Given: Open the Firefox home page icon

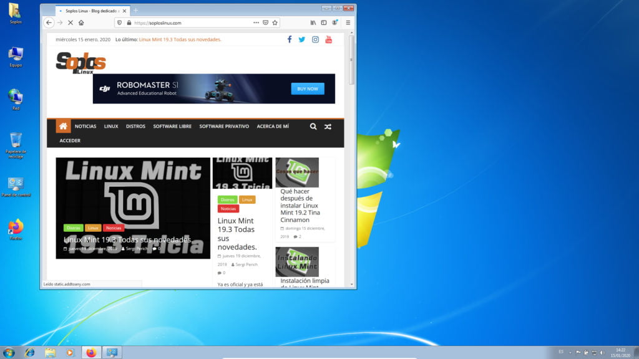Looking at the screenshot, I should (x=81, y=23).
